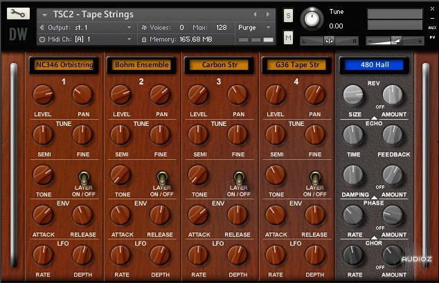Click the REV SIZE knob
This screenshot has height=283, width=439.
click(353, 95)
